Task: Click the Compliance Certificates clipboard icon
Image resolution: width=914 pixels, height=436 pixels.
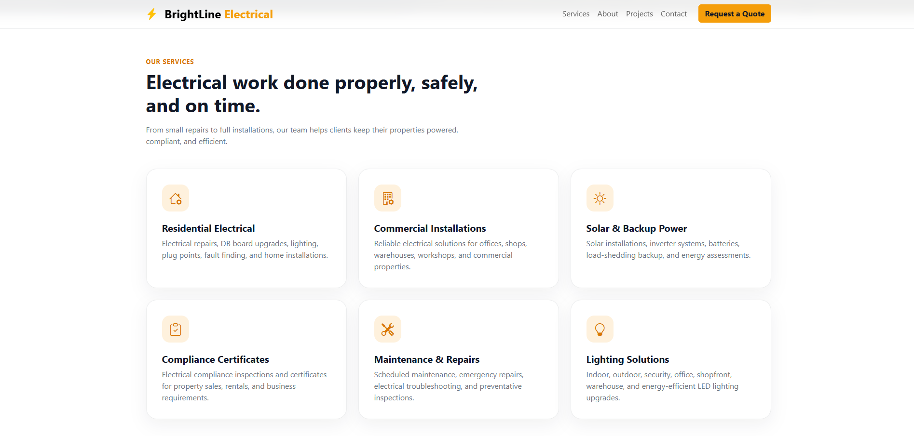Action: pos(176,329)
